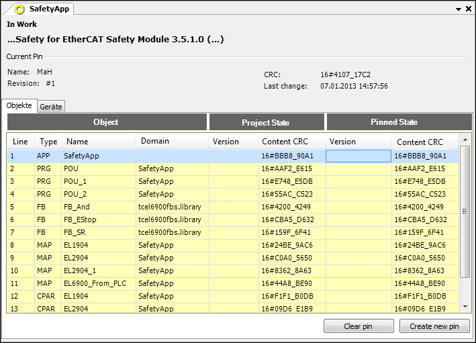Select the FB_EStop row
This screenshot has width=476, height=343.
coord(80,219)
